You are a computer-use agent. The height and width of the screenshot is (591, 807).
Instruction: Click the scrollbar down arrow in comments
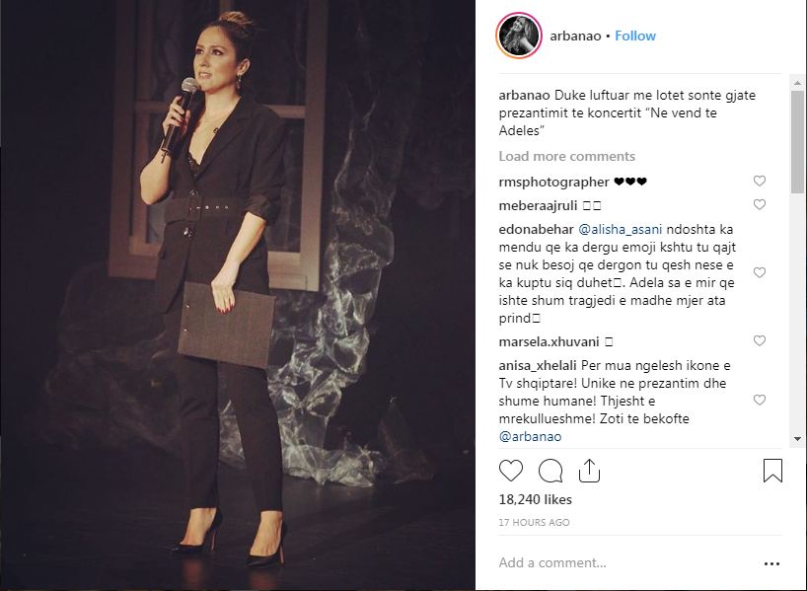tap(797, 439)
